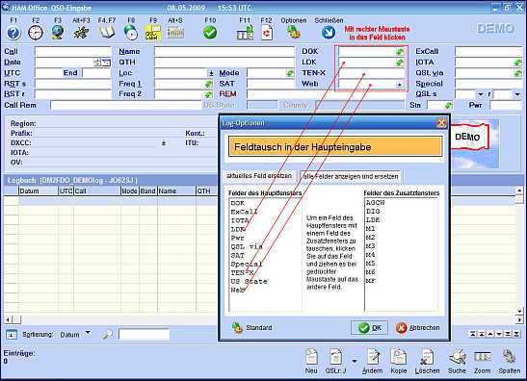Open the QSL s dropdown arrow
This screenshot has width=527, height=381.
click(x=481, y=94)
